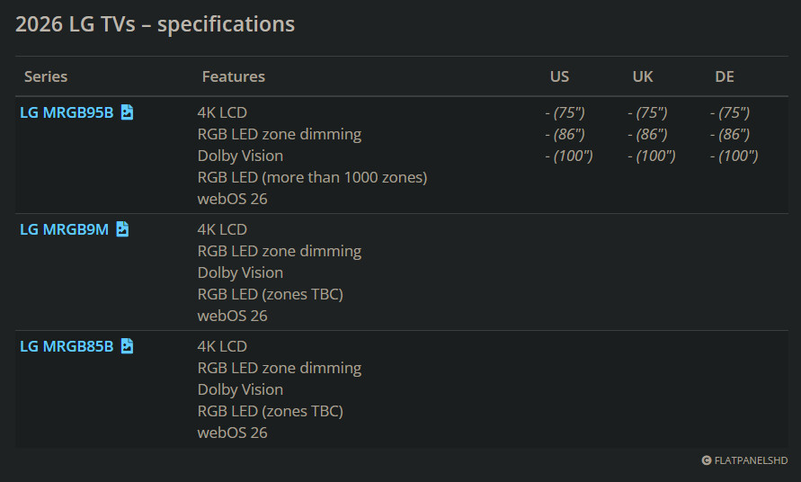This screenshot has width=801, height=482.
Task: Select the DE column header
Action: coord(725,76)
